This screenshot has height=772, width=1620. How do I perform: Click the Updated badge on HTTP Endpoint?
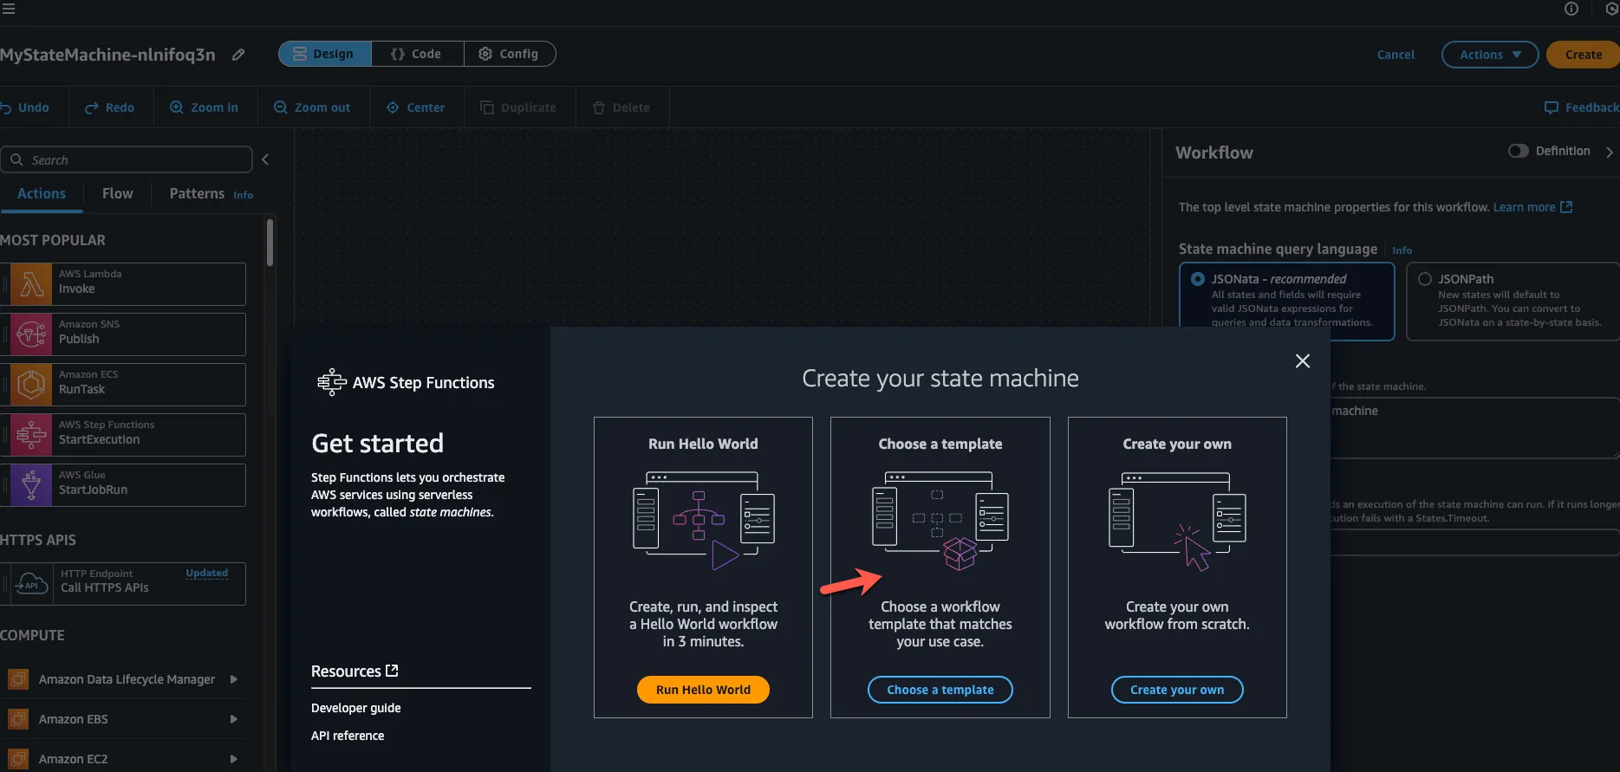[206, 573]
